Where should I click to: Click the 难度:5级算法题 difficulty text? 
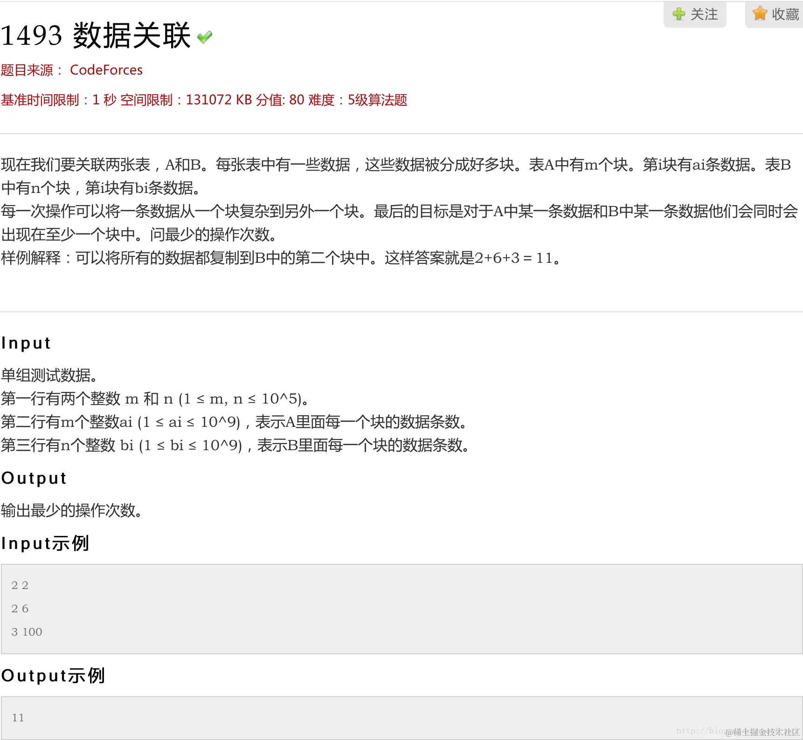pos(358,100)
